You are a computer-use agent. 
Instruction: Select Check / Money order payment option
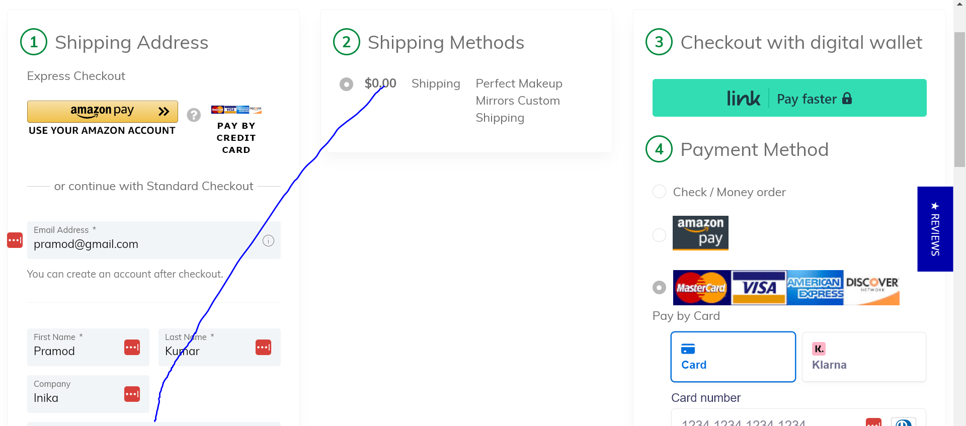659,192
